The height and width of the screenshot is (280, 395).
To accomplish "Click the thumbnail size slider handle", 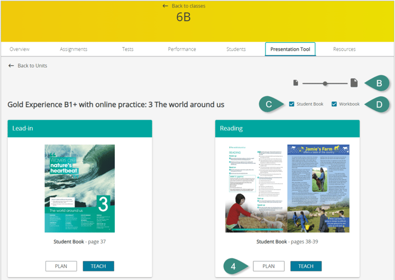I will coord(325,83).
